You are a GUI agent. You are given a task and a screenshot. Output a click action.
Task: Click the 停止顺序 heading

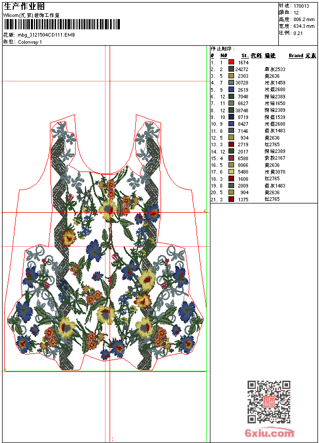[222, 48]
